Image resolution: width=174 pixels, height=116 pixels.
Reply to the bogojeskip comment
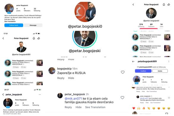(x=61, y=78)
